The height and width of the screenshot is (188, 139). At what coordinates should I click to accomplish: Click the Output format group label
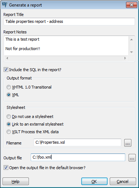pyautogui.click(x=19, y=78)
